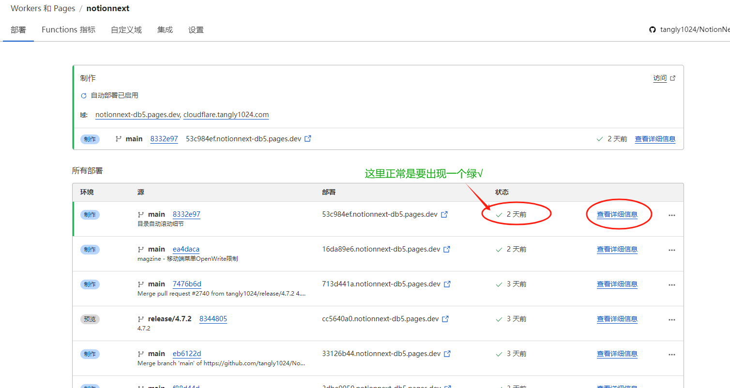View details for 33126b44 deployment
This screenshot has width=730, height=388.
point(617,354)
